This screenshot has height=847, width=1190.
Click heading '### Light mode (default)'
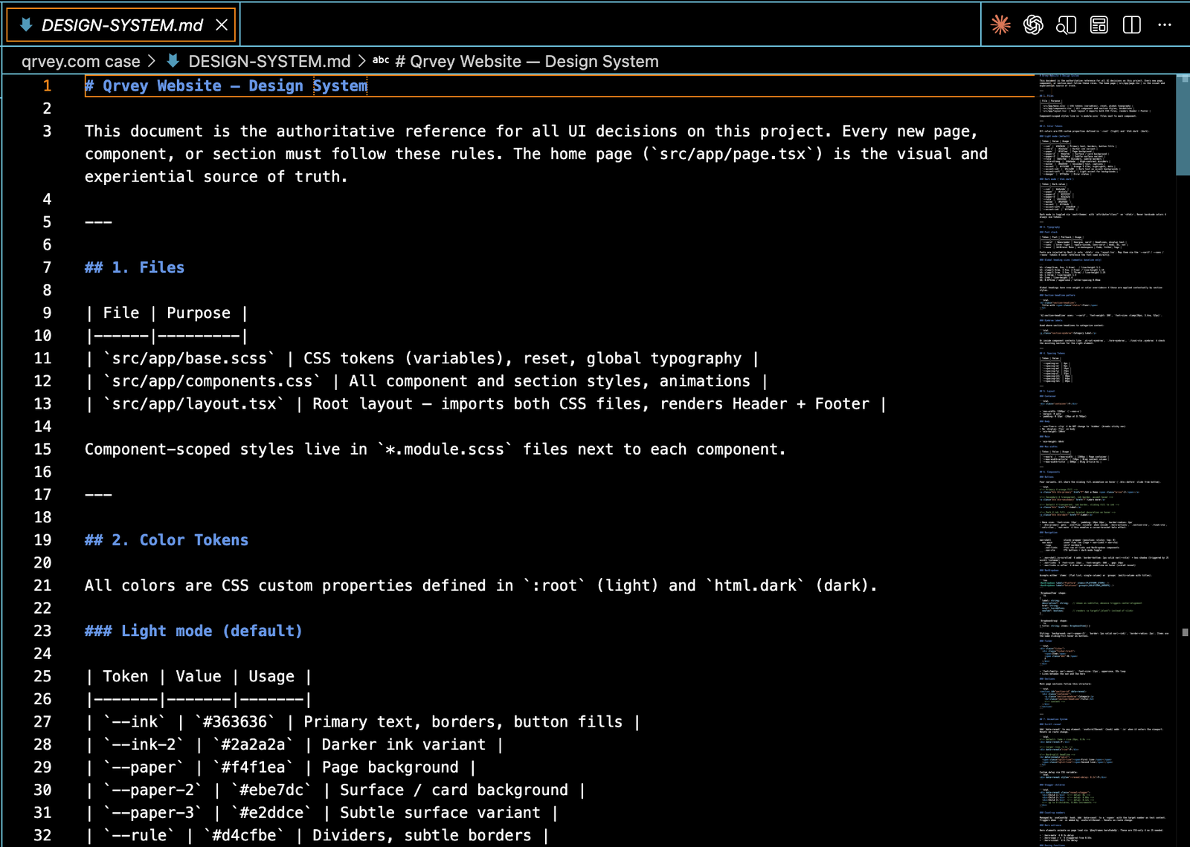pos(193,631)
